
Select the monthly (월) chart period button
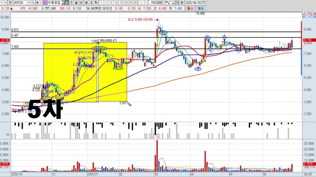point(76,3)
